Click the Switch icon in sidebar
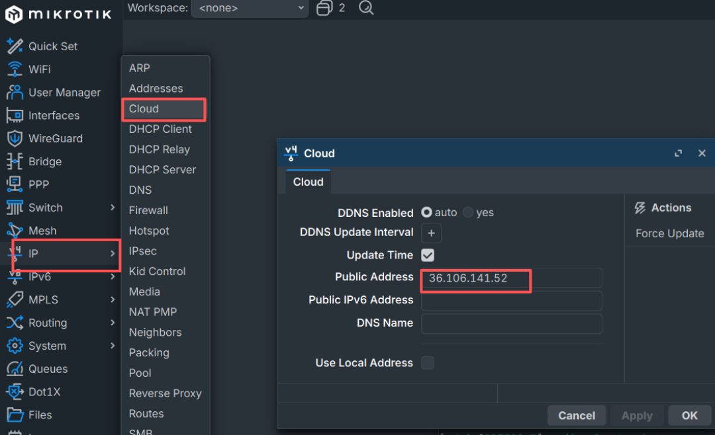Viewport: 715px width, 435px height. click(15, 208)
